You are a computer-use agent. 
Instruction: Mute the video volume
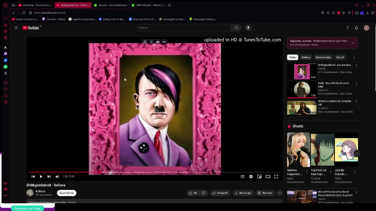click(57, 176)
